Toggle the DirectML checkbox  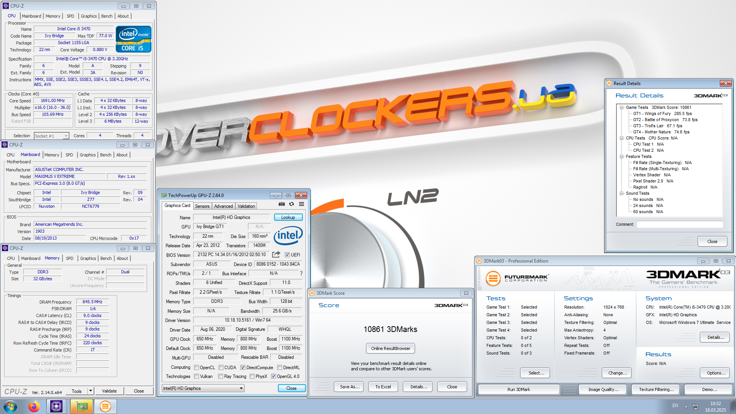[280, 368]
